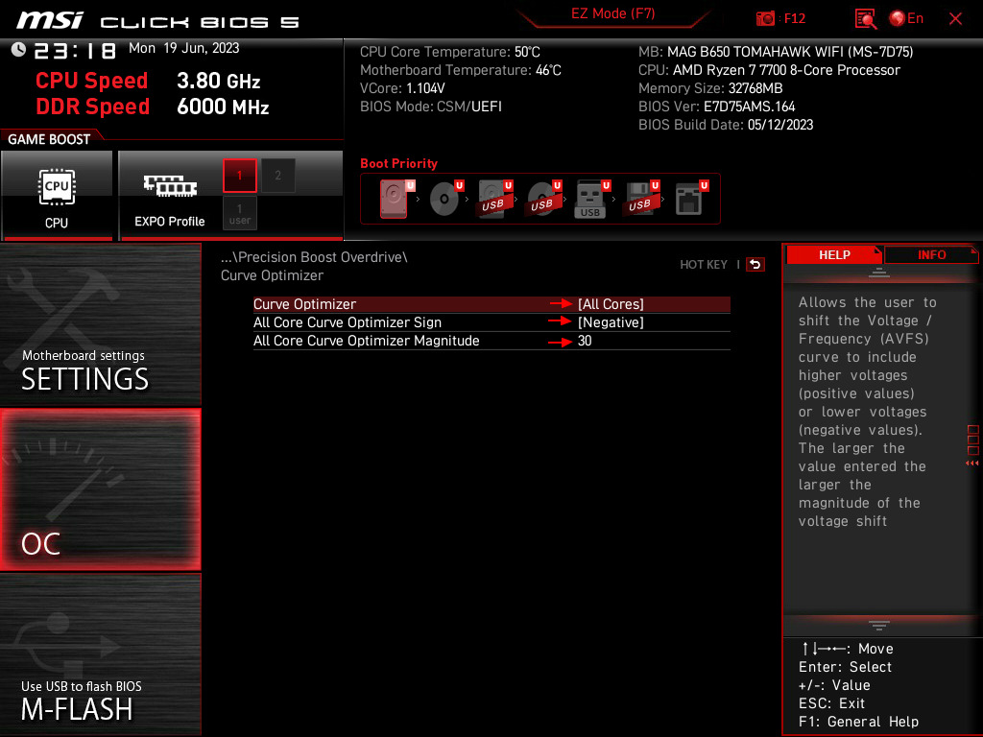Select the USB hard disk boot device icon
Screen dimensions: 983x737
coord(495,199)
